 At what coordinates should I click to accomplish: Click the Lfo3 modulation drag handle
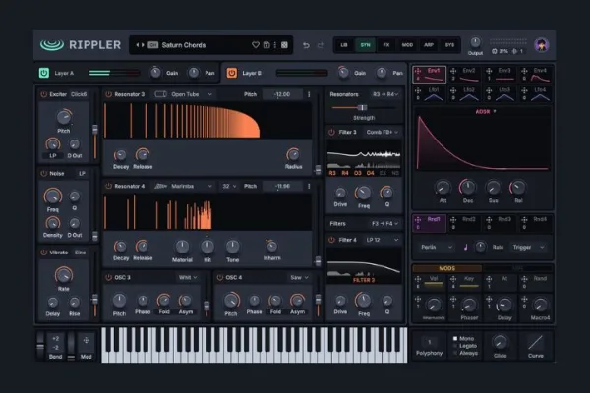489,90
